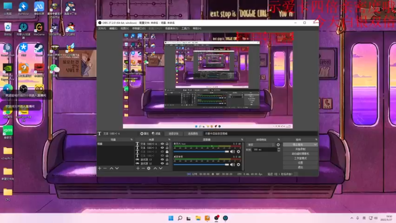Image resolution: width=396 pixels, height=223 pixels.
Task: Open the 麦克风/Aux audio settings gear
Action: [239, 152]
